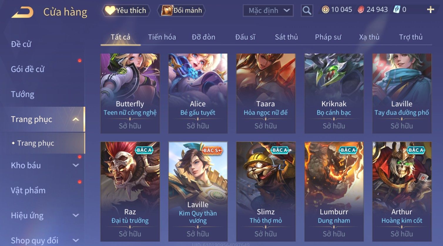Open the Mặc định sort dropdown
This screenshot has height=246, width=443.
(x=268, y=11)
